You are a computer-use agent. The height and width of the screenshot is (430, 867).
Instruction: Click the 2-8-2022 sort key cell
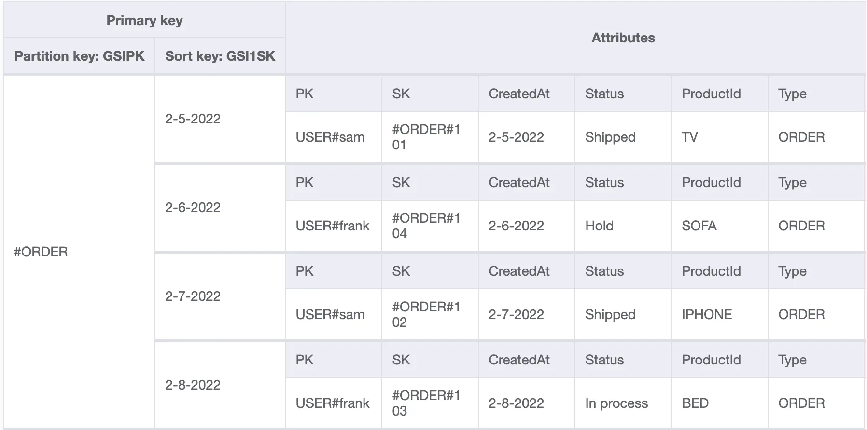tap(220, 385)
